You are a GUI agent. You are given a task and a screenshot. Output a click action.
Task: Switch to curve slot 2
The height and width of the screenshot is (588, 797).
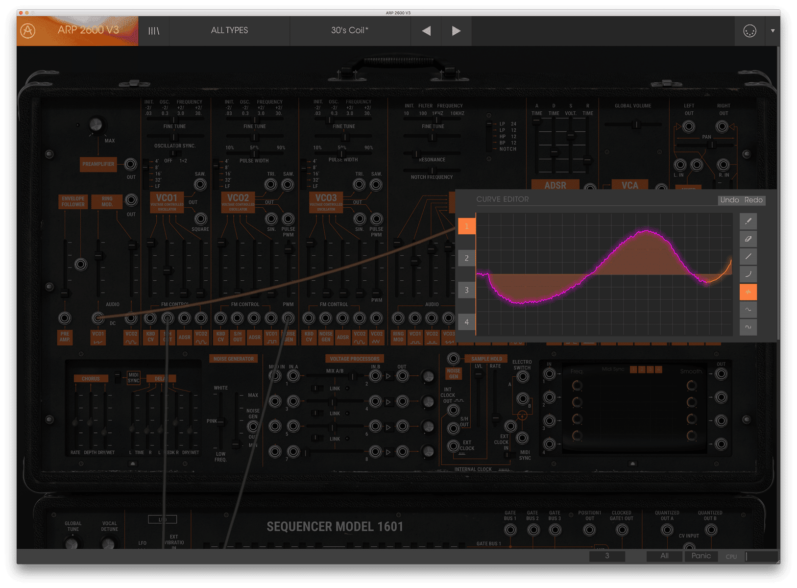[x=466, y=258]
